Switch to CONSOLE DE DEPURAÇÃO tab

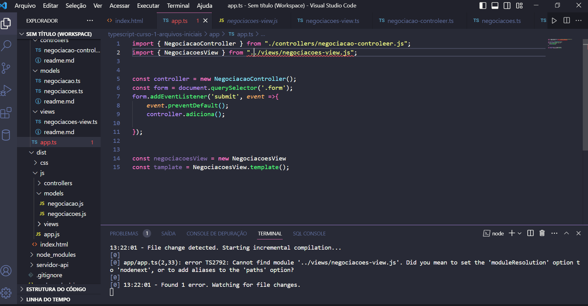(x=217, y=234)
